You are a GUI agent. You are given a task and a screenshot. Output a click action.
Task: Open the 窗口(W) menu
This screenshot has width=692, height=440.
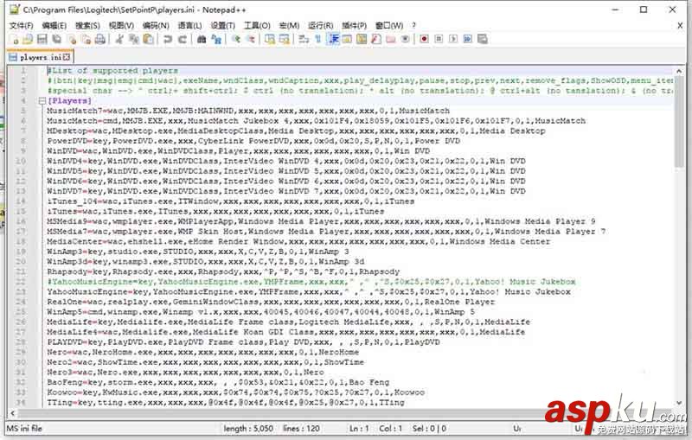pyautogui.click(x=388, y=26)
